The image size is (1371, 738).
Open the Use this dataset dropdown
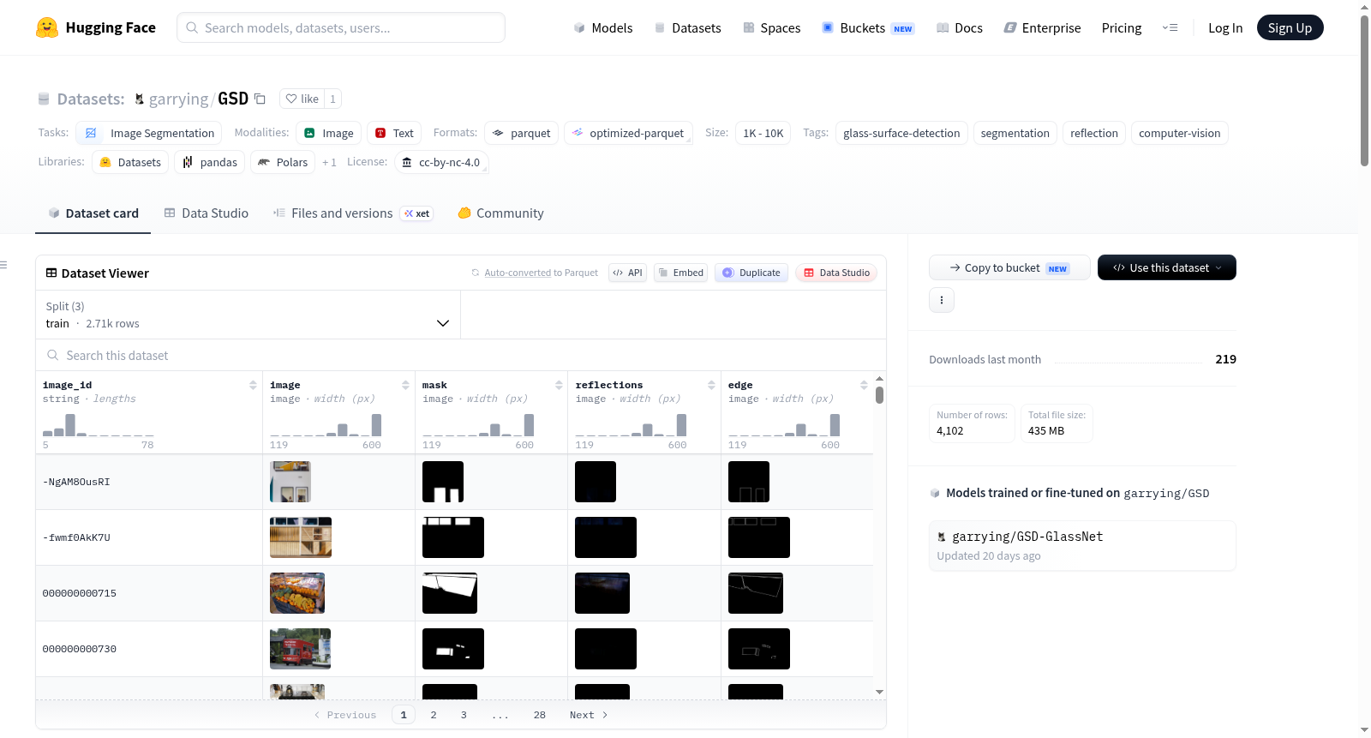(x=1167, y=267)
